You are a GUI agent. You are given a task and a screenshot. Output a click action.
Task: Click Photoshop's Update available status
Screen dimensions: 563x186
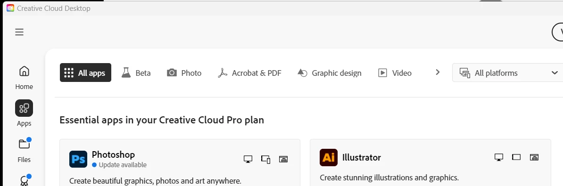coord(119,165)
